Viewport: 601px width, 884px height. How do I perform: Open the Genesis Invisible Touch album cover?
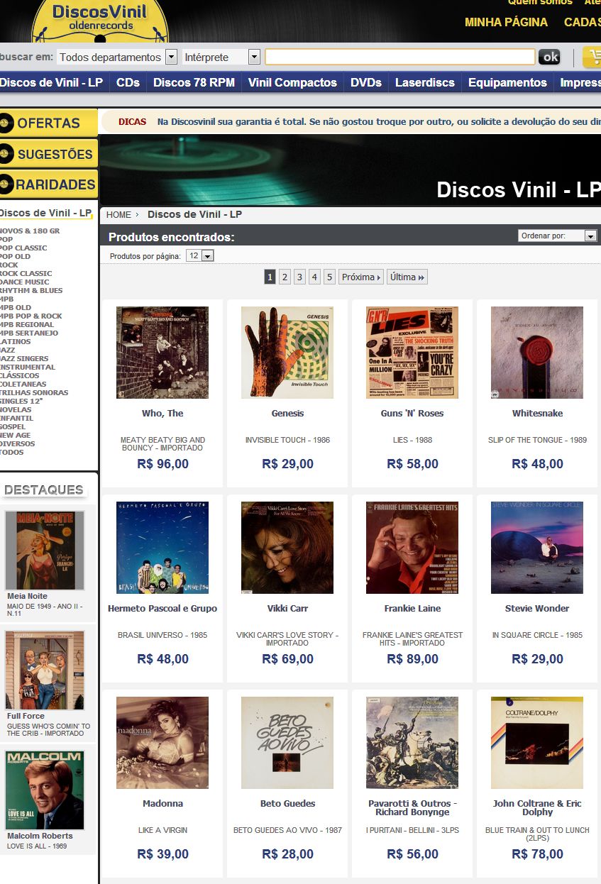point(287,353)
